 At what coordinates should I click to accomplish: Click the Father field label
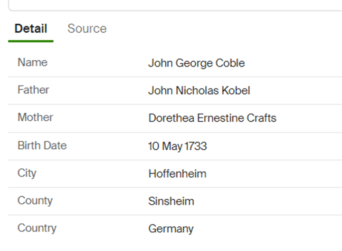(33, 90)
